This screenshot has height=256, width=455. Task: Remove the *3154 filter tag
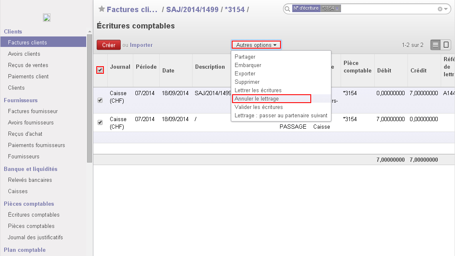(x=337, y=8)
